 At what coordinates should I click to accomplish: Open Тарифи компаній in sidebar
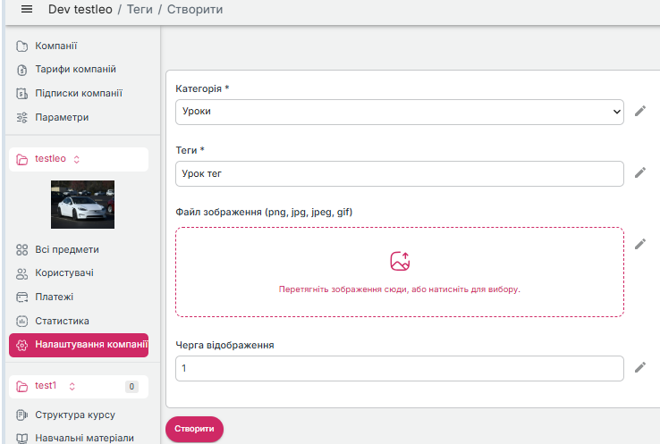point(75,70)
